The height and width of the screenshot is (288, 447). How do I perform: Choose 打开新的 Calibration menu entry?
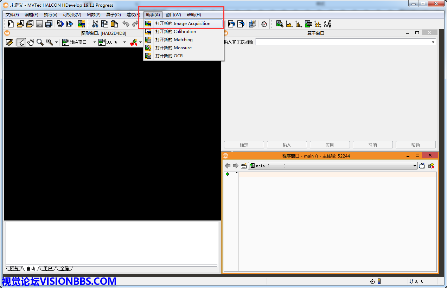pos(184,32)
